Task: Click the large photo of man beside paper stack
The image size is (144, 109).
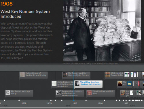Action: click(102, 31)
